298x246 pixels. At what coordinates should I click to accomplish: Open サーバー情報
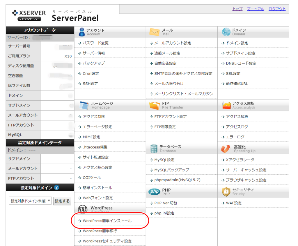pos(94,53)
